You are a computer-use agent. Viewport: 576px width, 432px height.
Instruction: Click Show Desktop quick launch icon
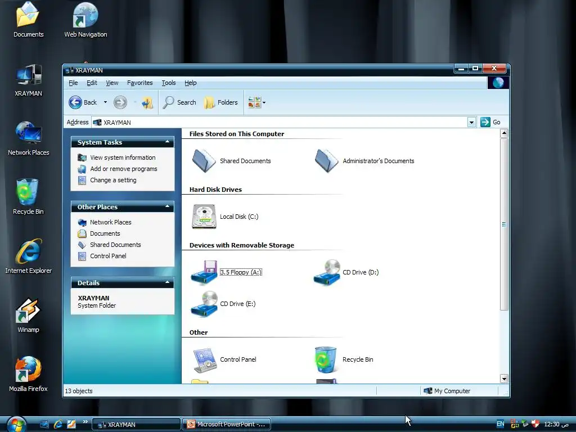(44, 424)
